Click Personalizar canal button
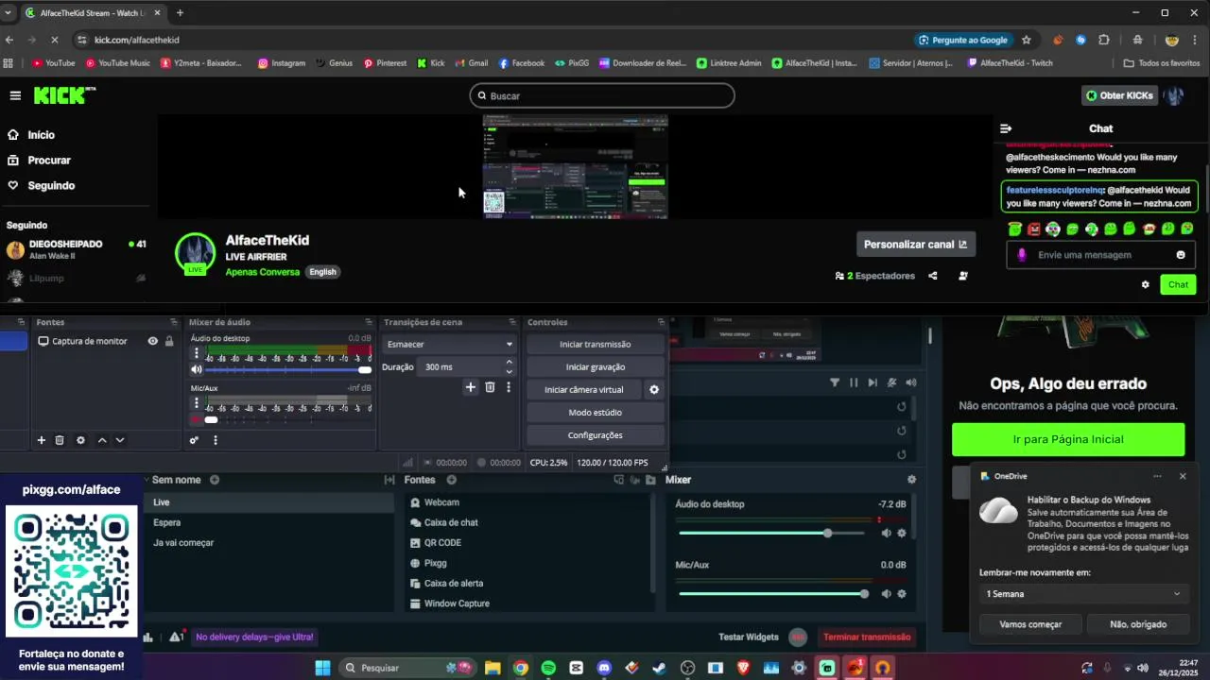 [915, 245]
